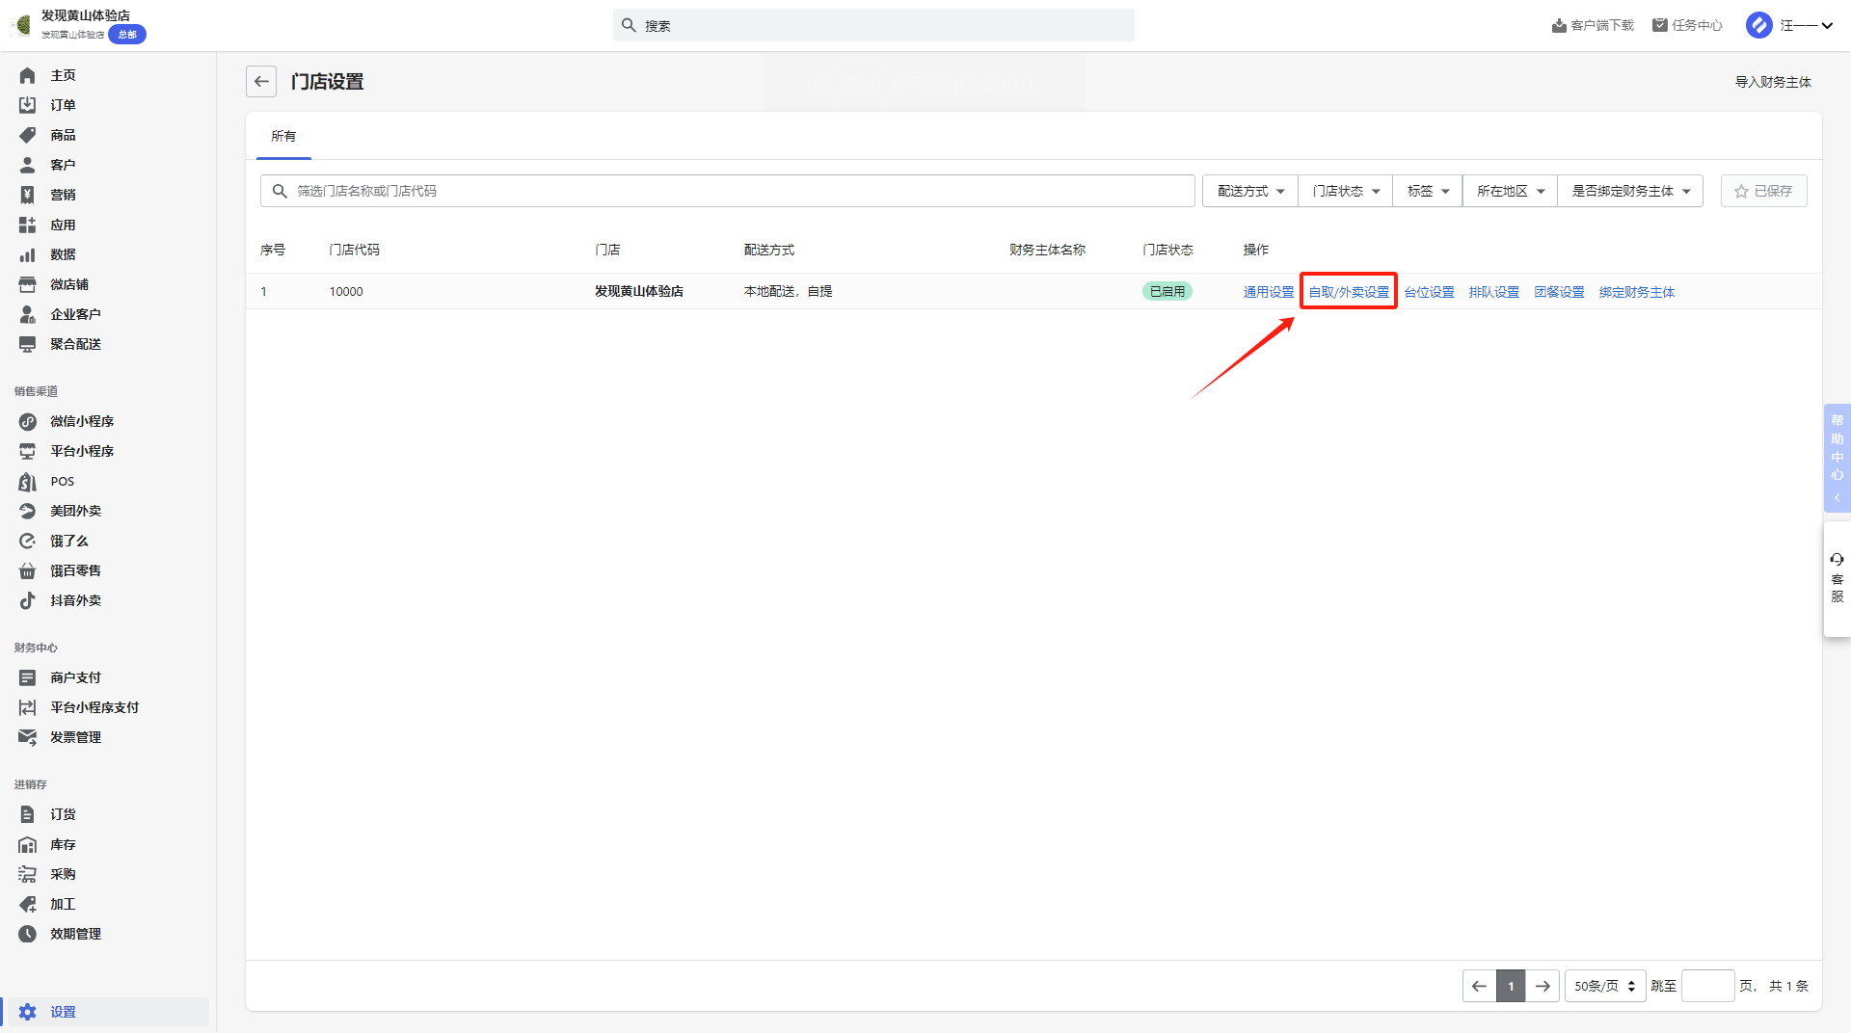
Task: Click the 美团外卖 icon
Action: pos(27,511)
